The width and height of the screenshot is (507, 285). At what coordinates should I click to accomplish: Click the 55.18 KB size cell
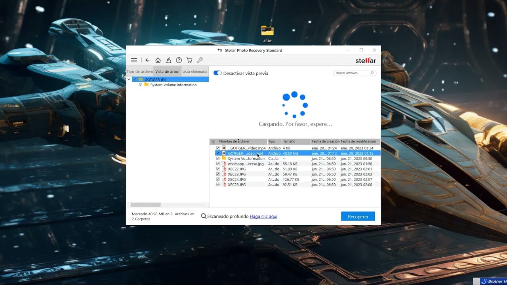(x=290, y=163)
